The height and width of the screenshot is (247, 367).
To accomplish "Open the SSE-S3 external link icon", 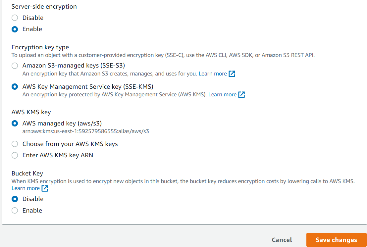I will click(x=232, y=74).
